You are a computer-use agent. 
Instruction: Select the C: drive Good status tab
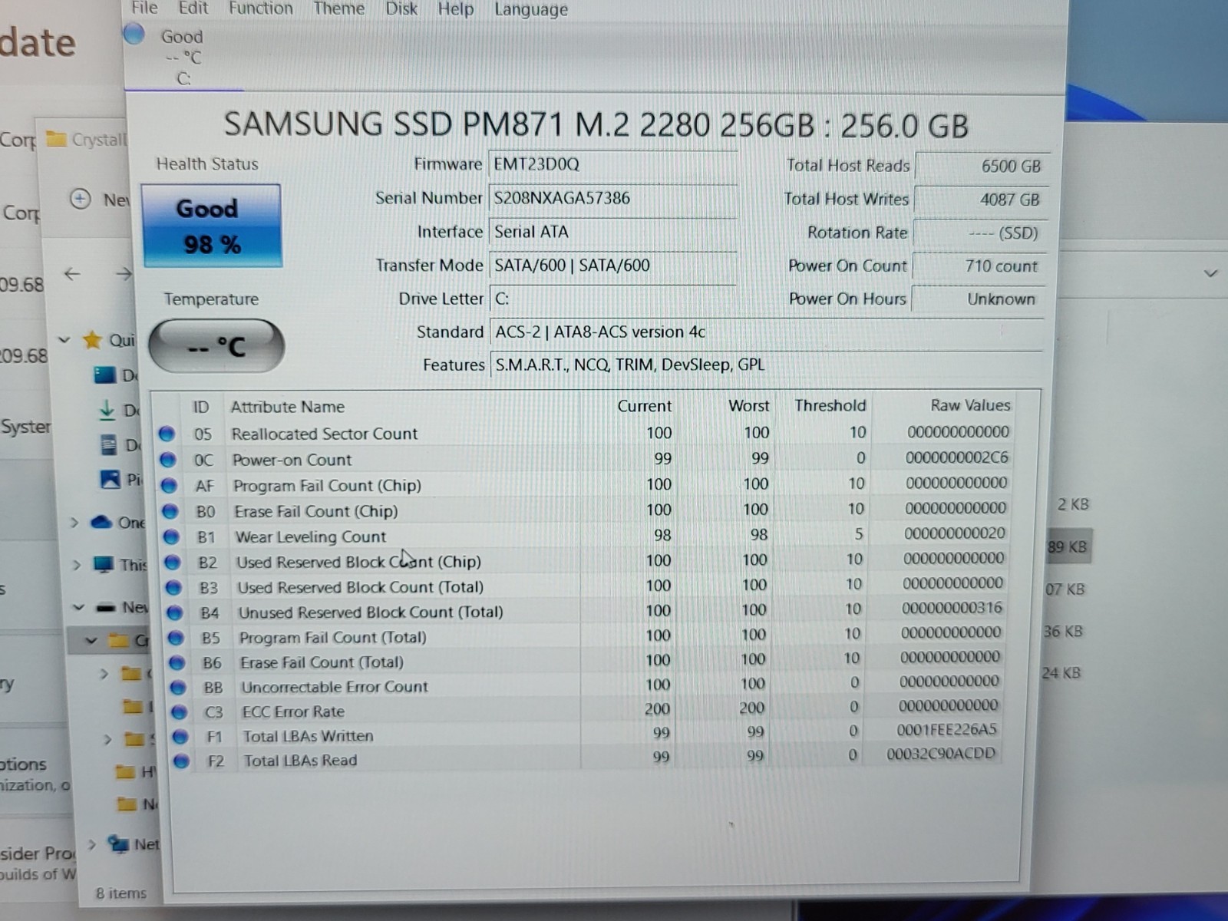183,57
